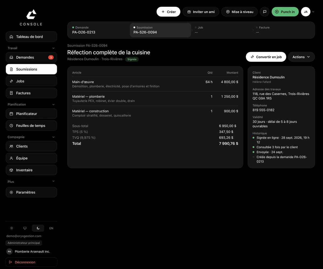
Task: Click email demo@oryxgestion.com
Action: (24, 236)
